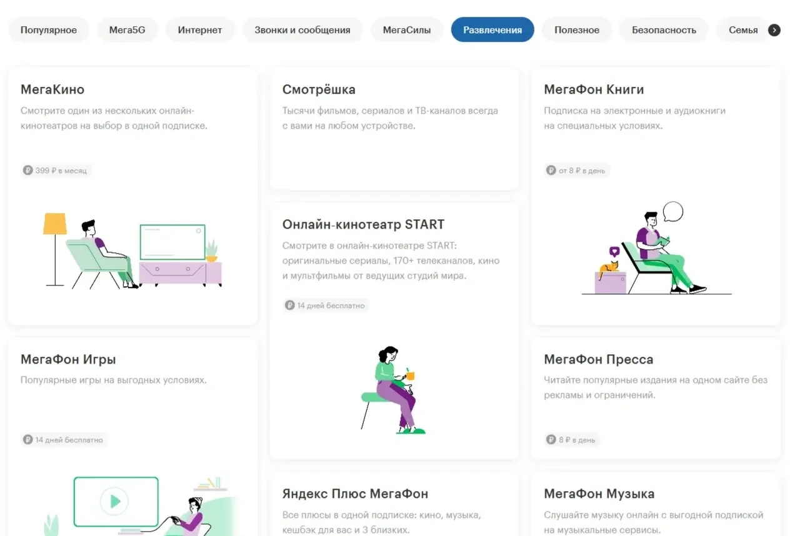The image size is (797, 536).
Task: Open the МегаКино service title
Action: [x=53, y=89]
